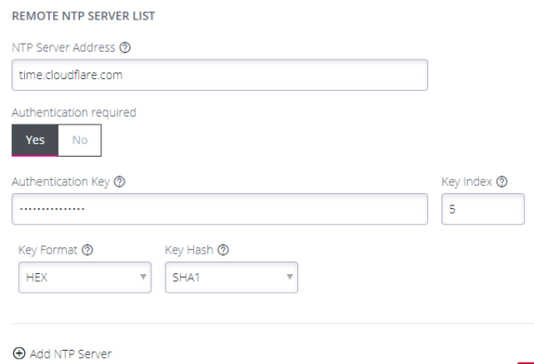
Task: Click the plus circle icon for adding server
Action: 19,353
